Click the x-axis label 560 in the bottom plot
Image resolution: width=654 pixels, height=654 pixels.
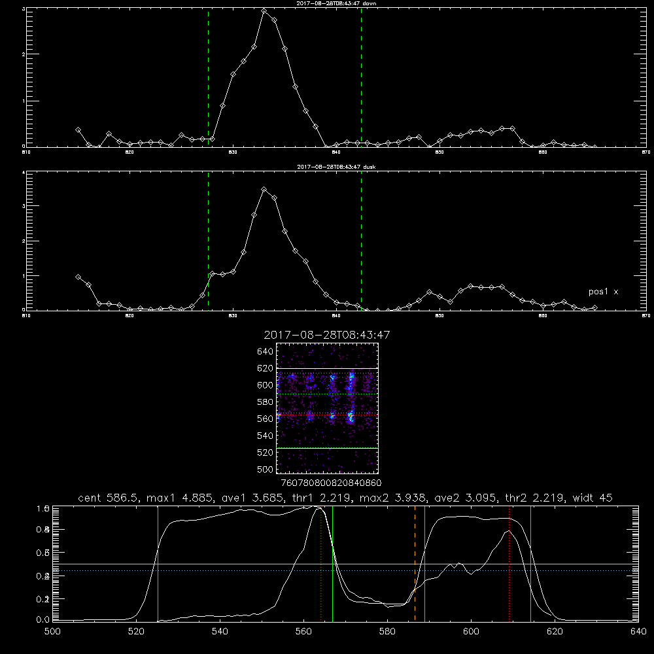click(x=303, y=632)
